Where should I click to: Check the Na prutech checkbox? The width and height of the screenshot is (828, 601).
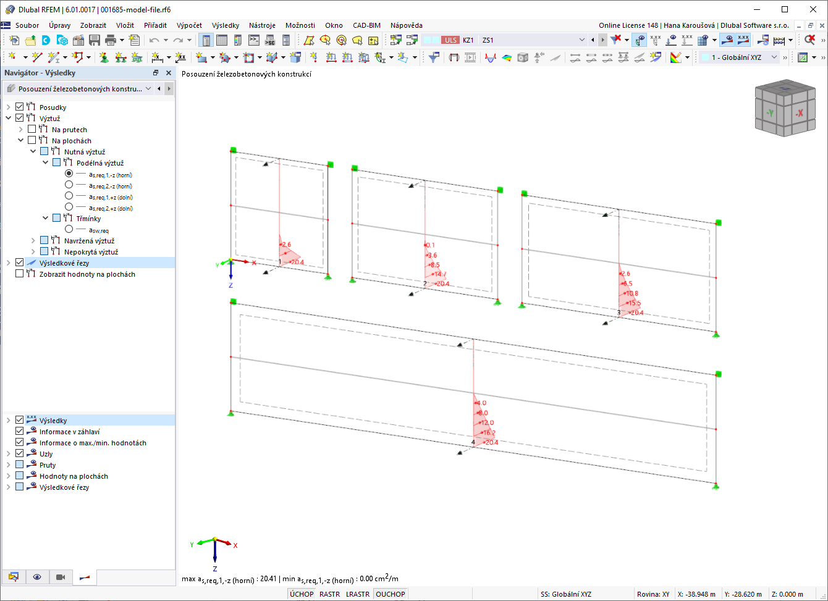point(32,130)
